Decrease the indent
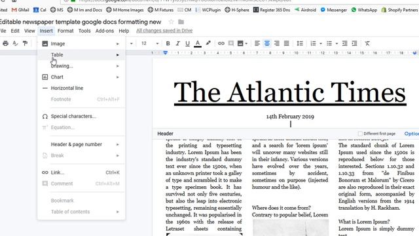Screen dimensions: 419x236 coord(345,43)
